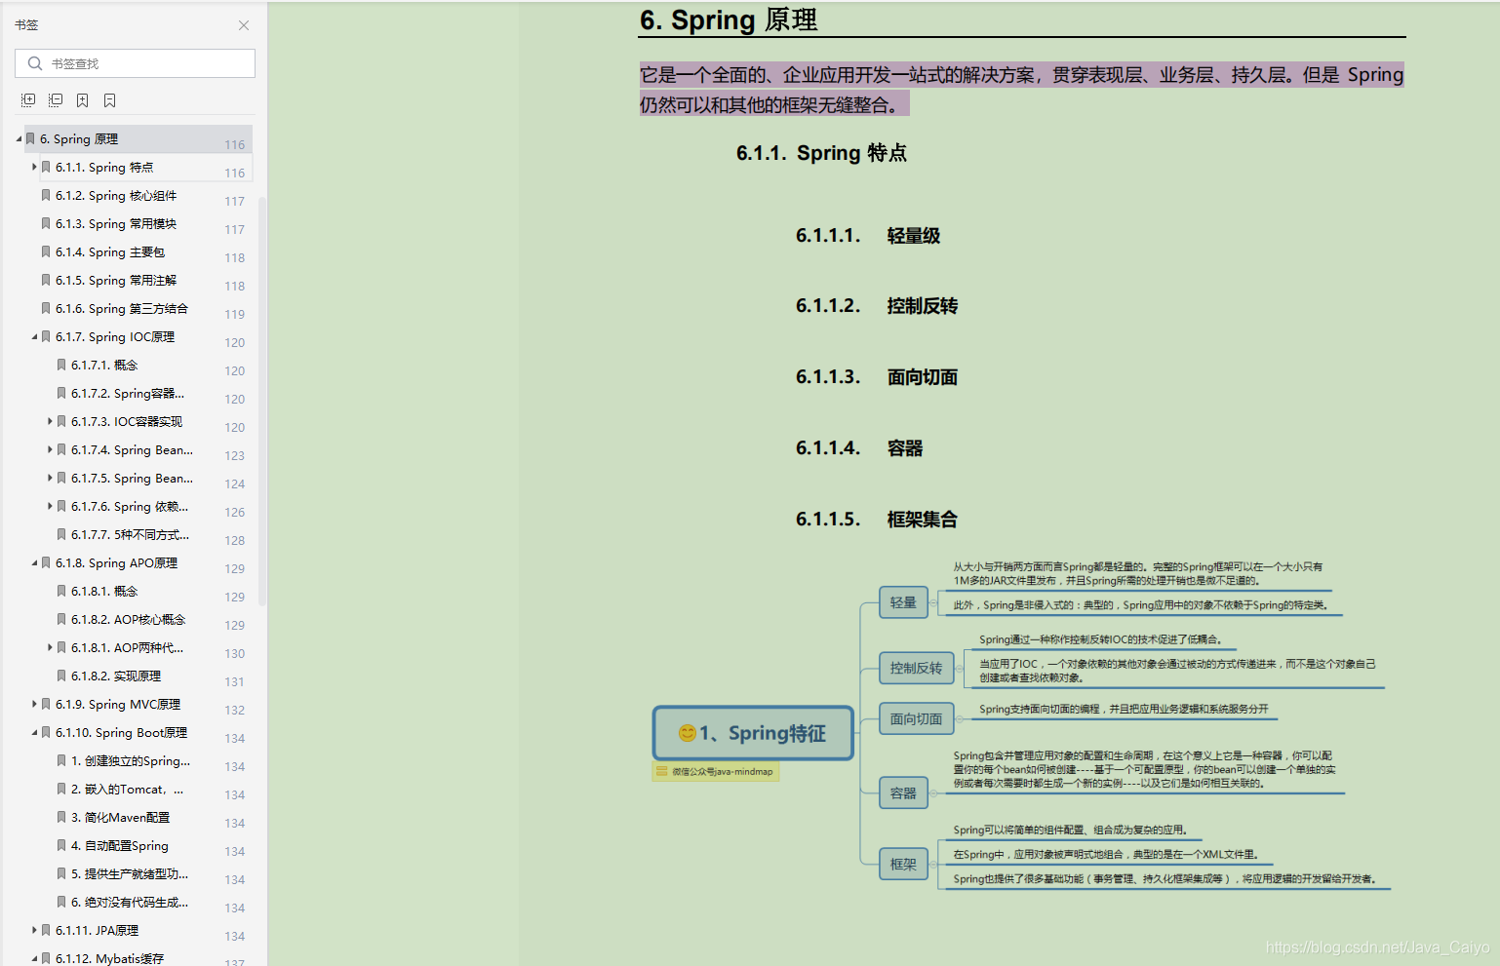Screen dimensions: 1500x966
Task: Click the 6.1.1.4. 容器 heading
Action: tap(859, 448)
